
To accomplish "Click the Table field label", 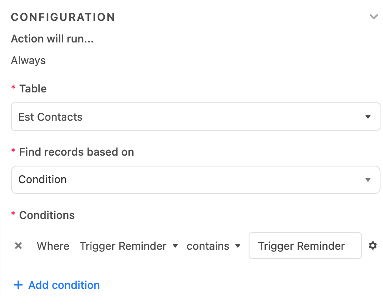I will pos(33,89).
